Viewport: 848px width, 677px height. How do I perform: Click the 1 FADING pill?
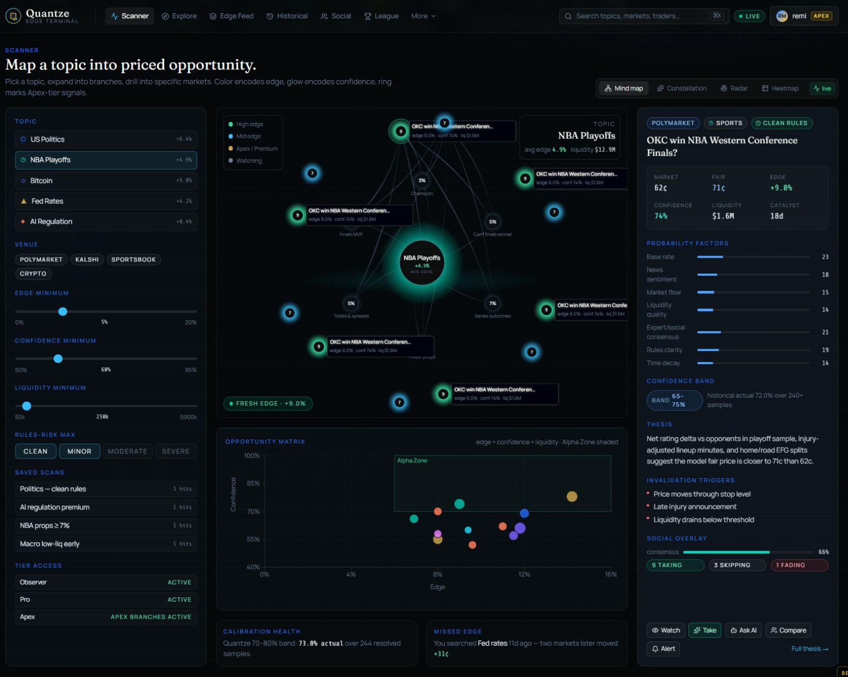pyautogui.click(x=800, y=566)
